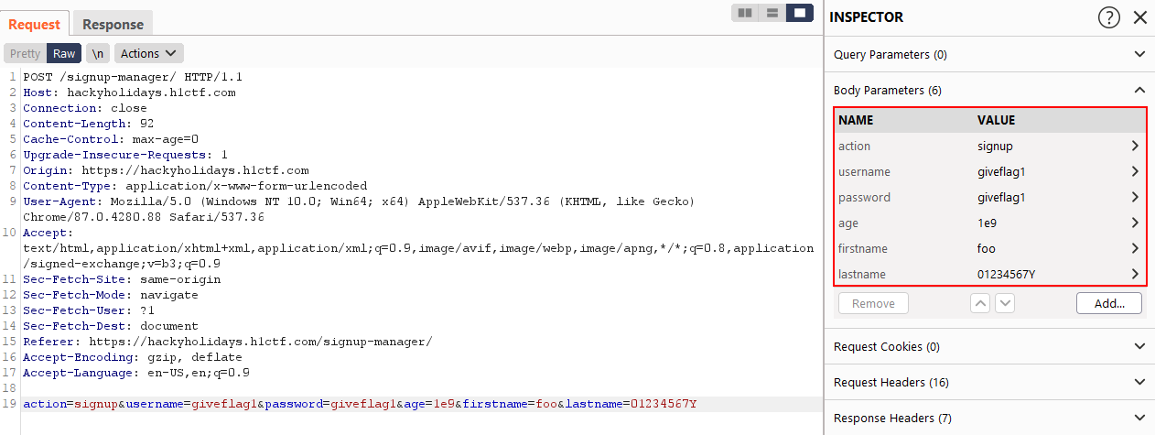Select the Raw view mode

[x=64, y=54]
